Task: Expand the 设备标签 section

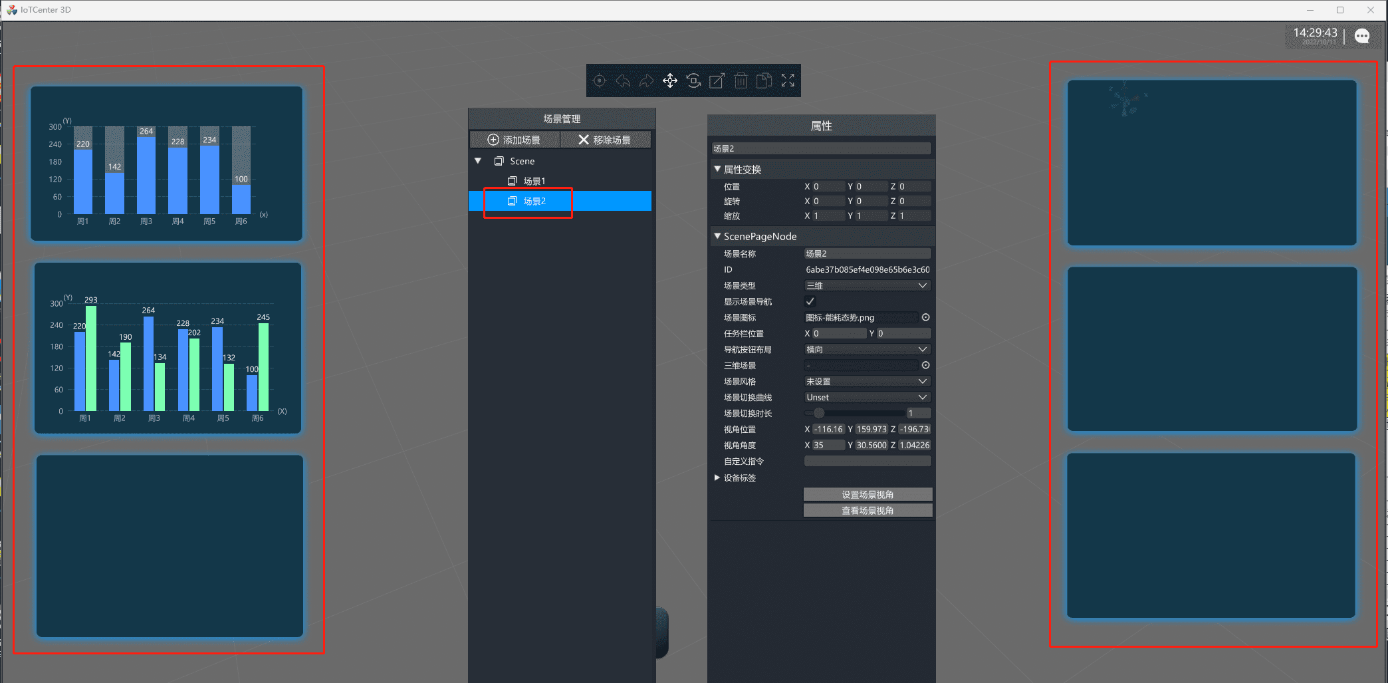Action: tap(717, 478)
